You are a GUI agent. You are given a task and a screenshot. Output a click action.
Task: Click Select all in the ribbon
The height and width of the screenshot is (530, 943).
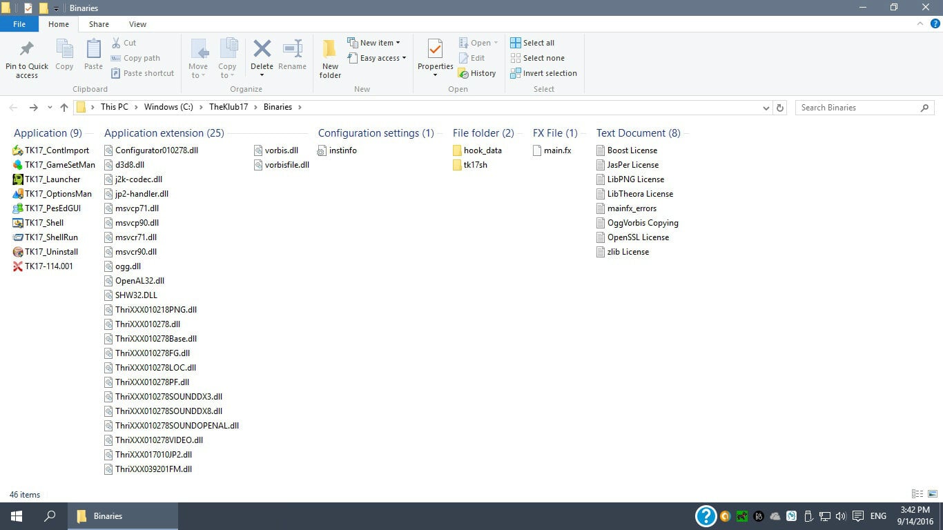click(532, 43)
